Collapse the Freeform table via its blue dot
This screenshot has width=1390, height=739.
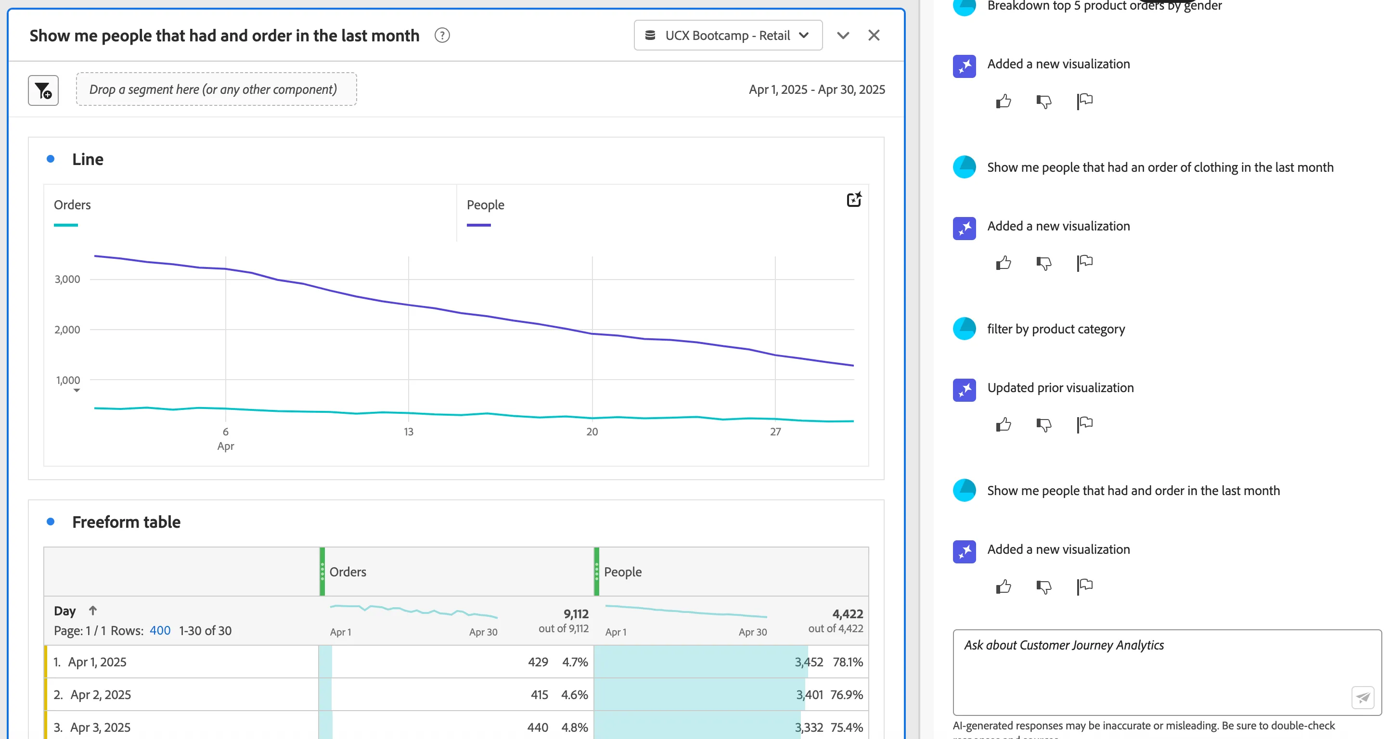click(x=51, y=522)
